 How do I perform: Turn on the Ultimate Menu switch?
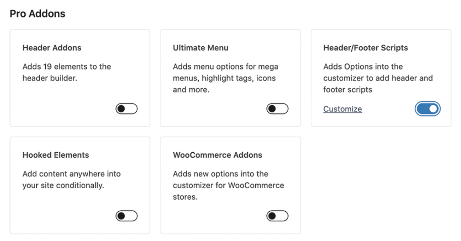click(x=277, y=109)
